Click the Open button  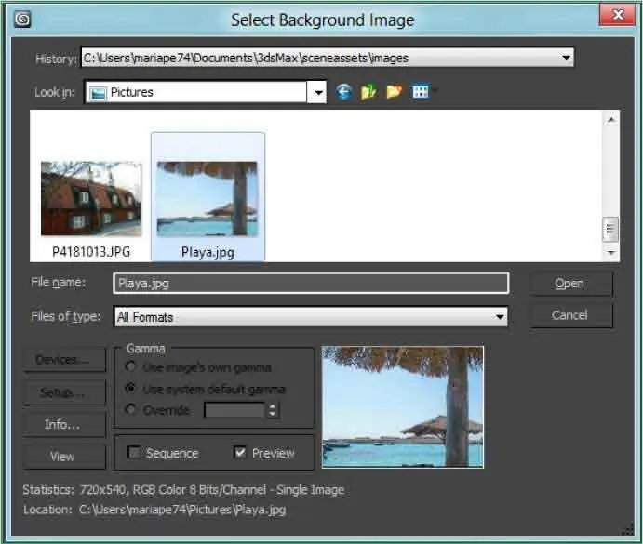(x=570, y=284)
